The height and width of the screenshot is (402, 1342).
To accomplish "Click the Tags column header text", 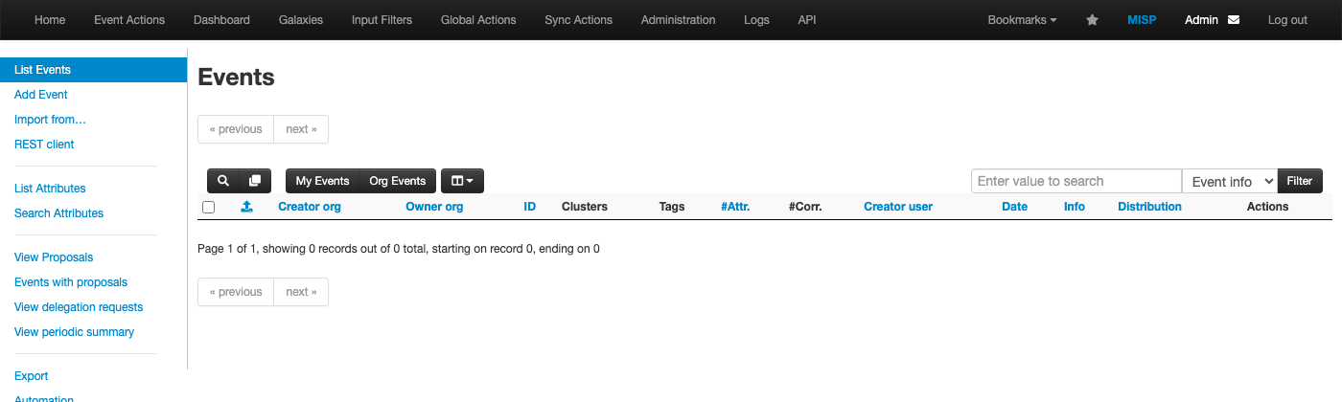I will [x=672, y=207].
